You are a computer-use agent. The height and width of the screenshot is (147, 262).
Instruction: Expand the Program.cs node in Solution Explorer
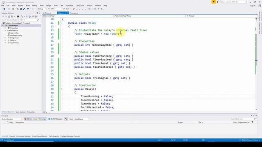pos(5,38)
